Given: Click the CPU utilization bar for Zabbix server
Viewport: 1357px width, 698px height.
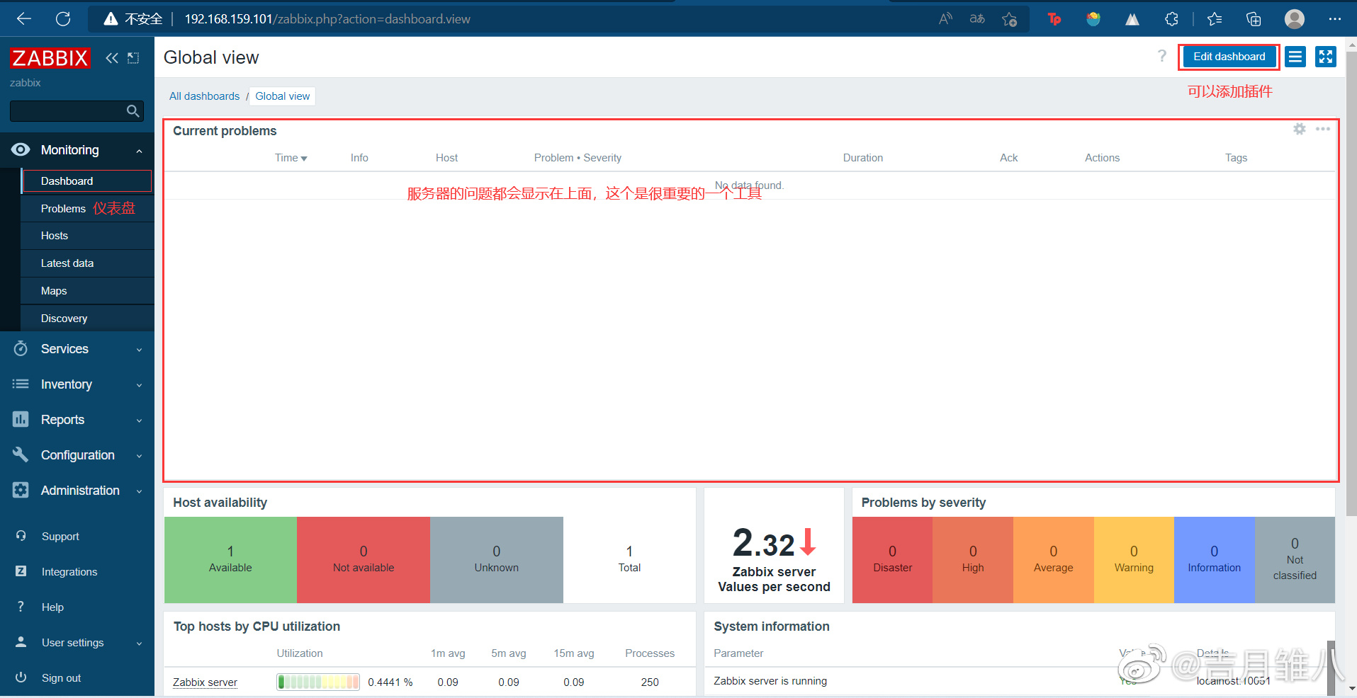Looking at the screenshot, I should 318,682.
